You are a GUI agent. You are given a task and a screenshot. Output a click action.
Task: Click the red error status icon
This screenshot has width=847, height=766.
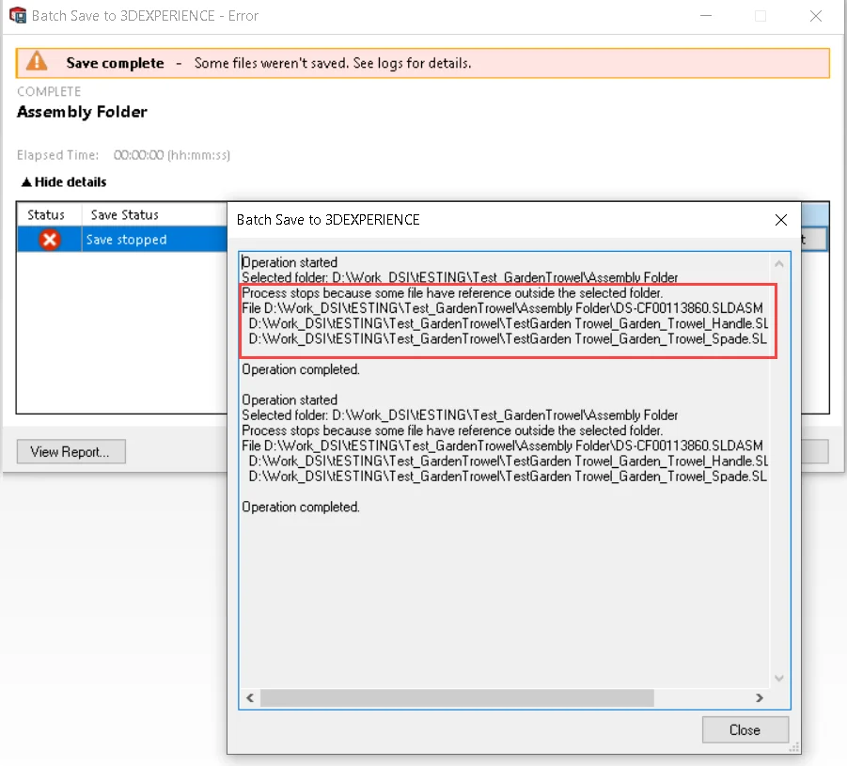[50, 240]
